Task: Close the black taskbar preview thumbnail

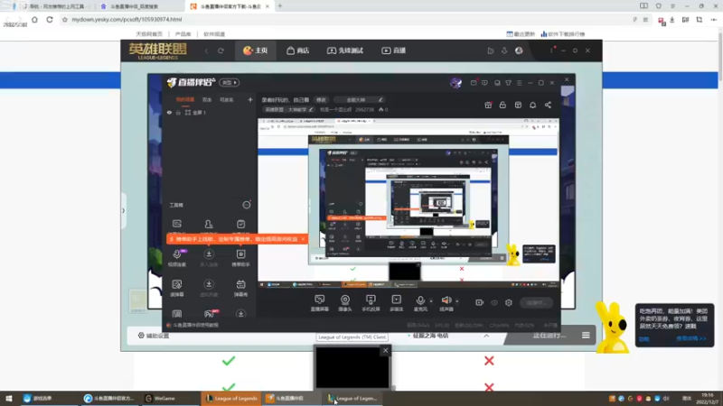Action: click(386, 351)
